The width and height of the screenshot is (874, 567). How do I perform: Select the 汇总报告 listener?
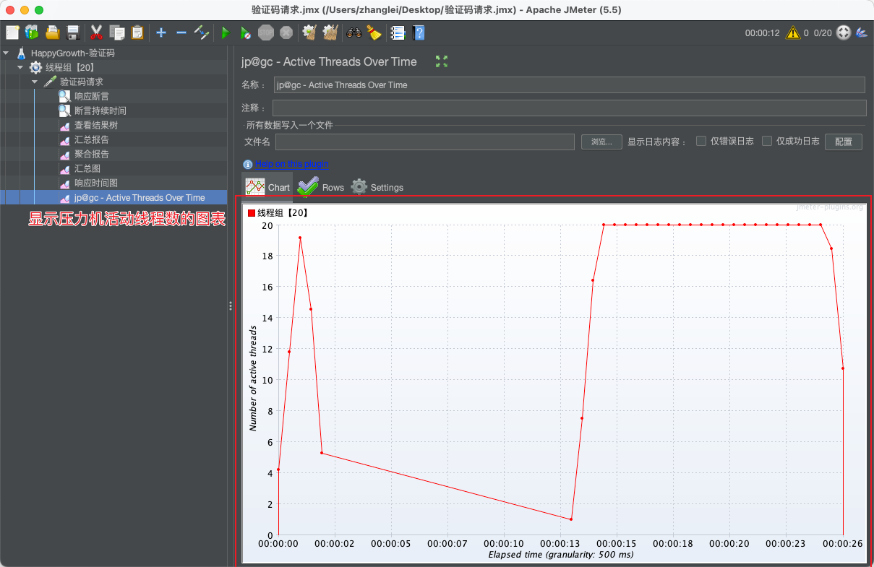click(x=91, y=139)
